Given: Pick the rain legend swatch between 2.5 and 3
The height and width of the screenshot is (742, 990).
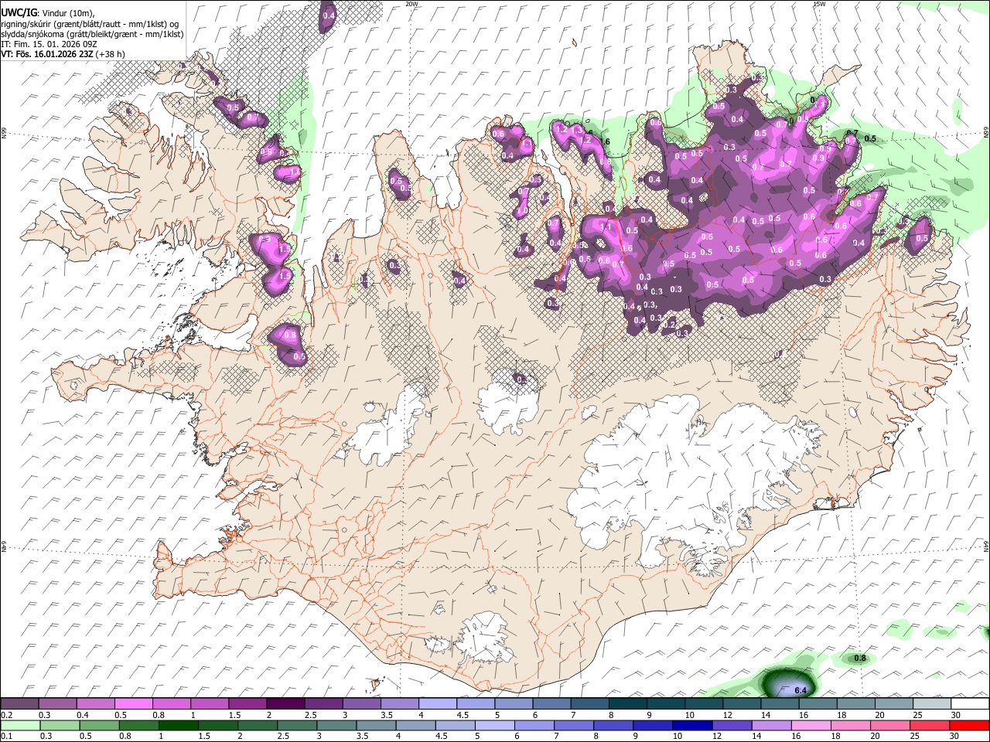Looking at the screenshot, I should pos(297,725).
